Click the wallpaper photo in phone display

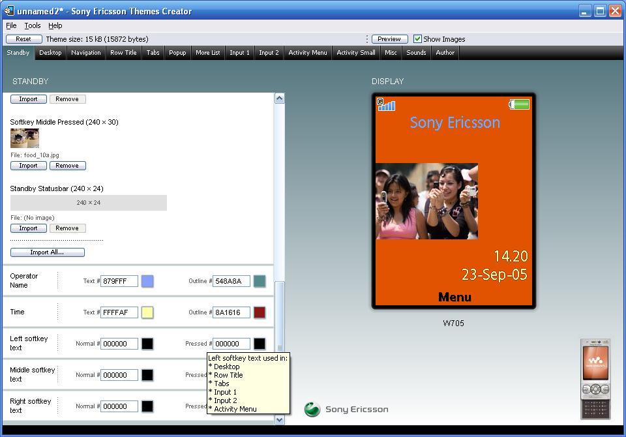point(426,202)
